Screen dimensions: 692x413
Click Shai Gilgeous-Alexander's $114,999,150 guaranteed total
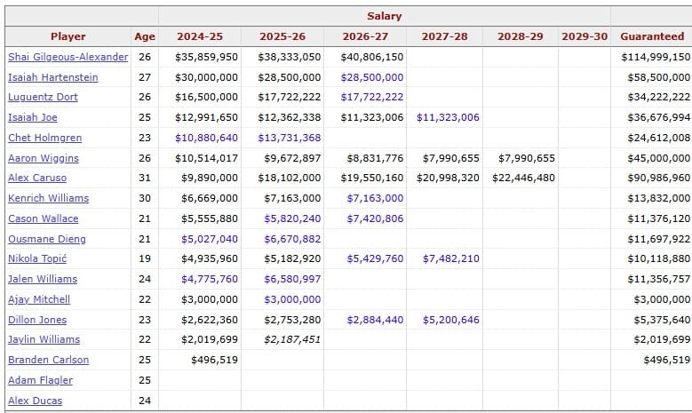[x=656, y=57]
